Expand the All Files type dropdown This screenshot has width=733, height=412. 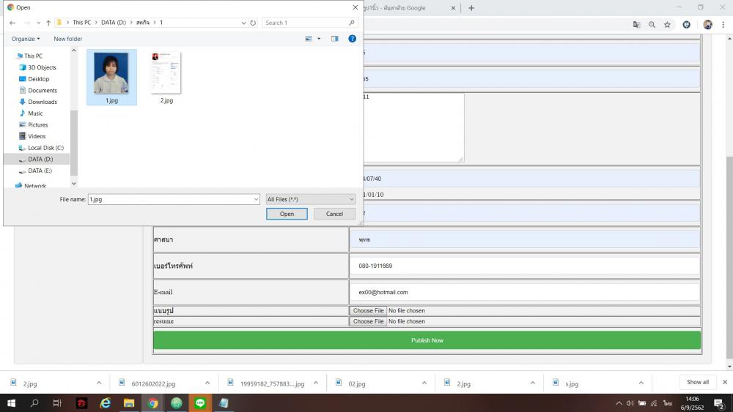pyautogui.click(x=311, y=199)
